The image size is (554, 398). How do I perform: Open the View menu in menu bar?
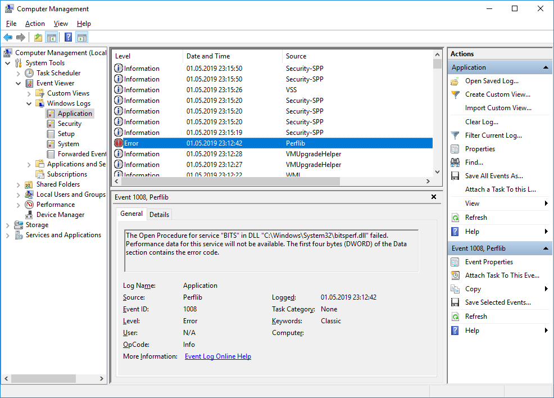(x=61, y=24)
